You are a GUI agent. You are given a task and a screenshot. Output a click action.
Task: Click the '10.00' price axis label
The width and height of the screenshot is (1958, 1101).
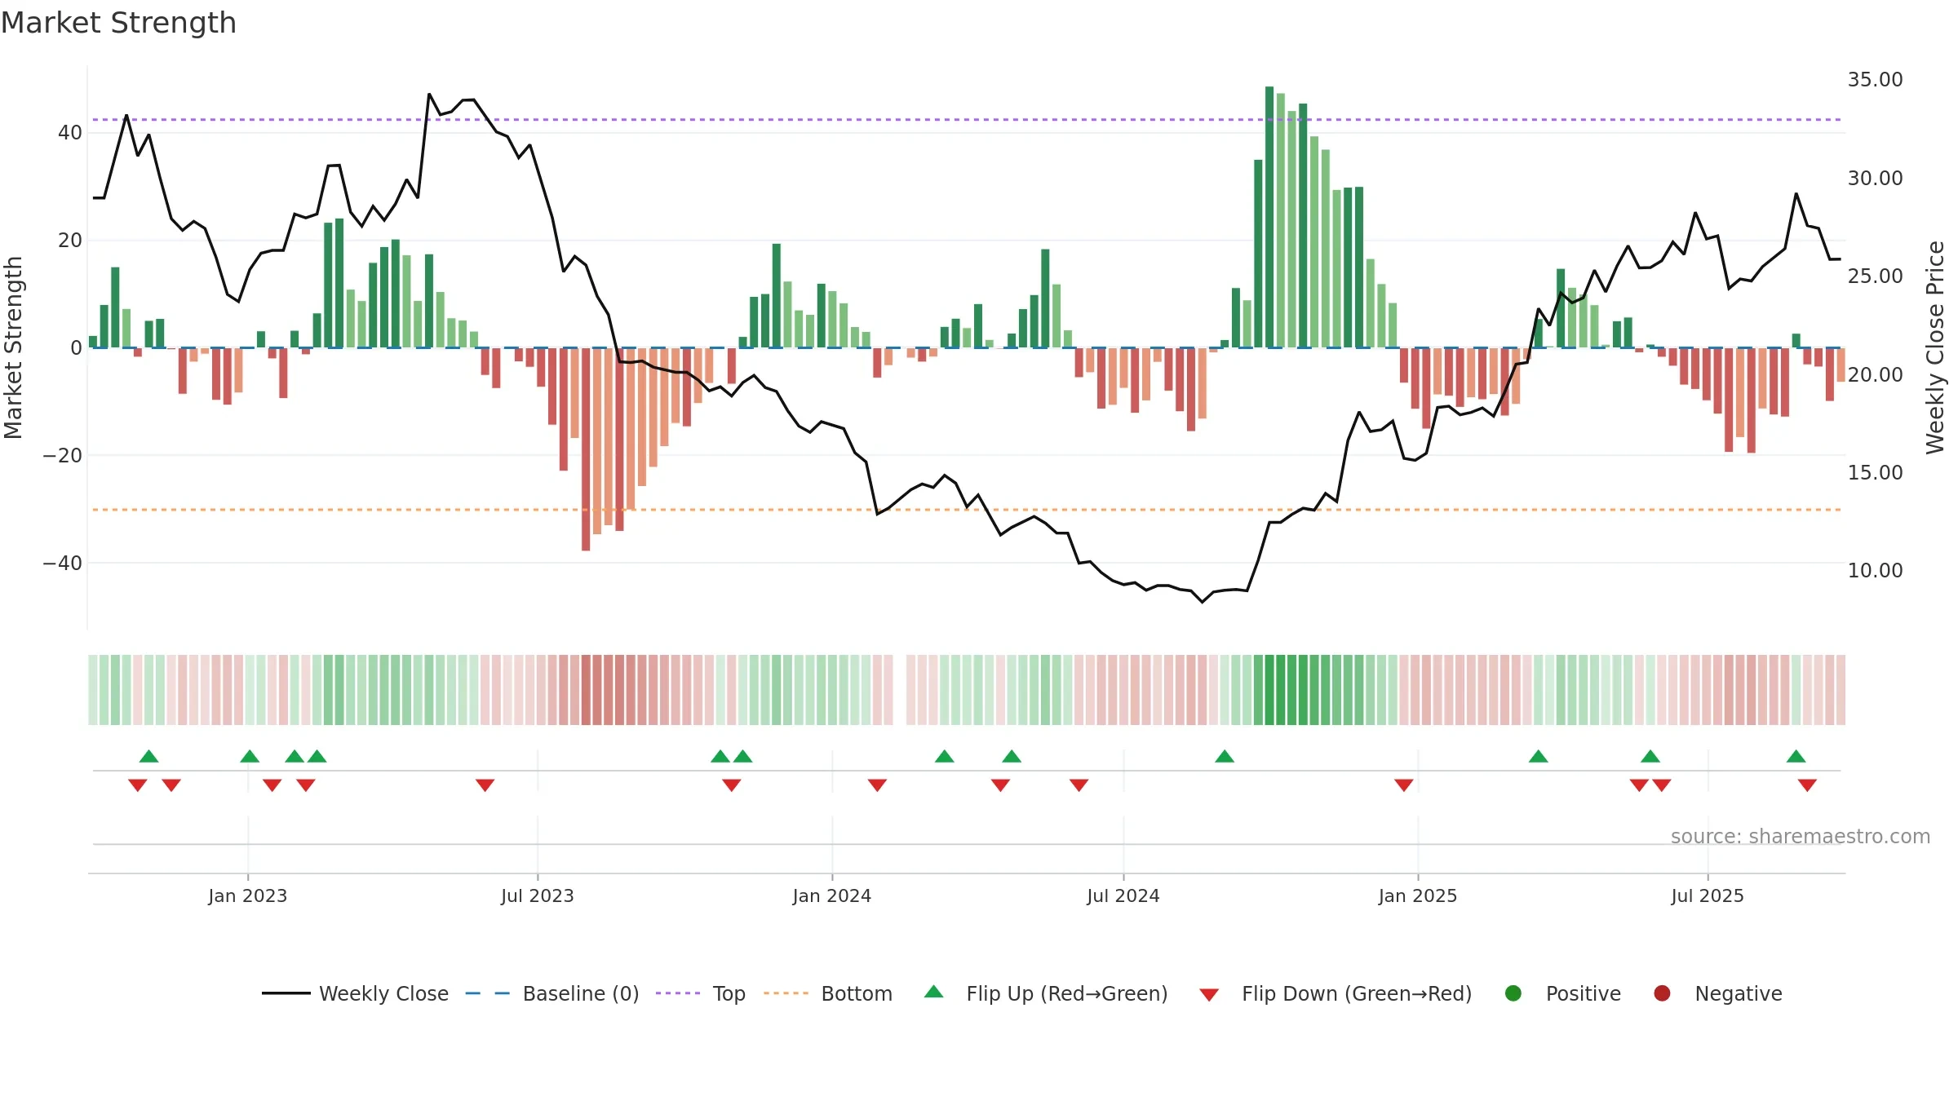(1875, 571)
